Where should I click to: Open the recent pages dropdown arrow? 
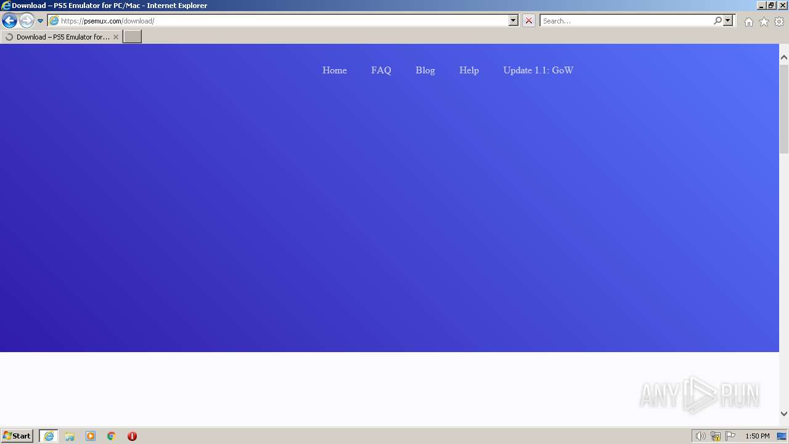41,21
